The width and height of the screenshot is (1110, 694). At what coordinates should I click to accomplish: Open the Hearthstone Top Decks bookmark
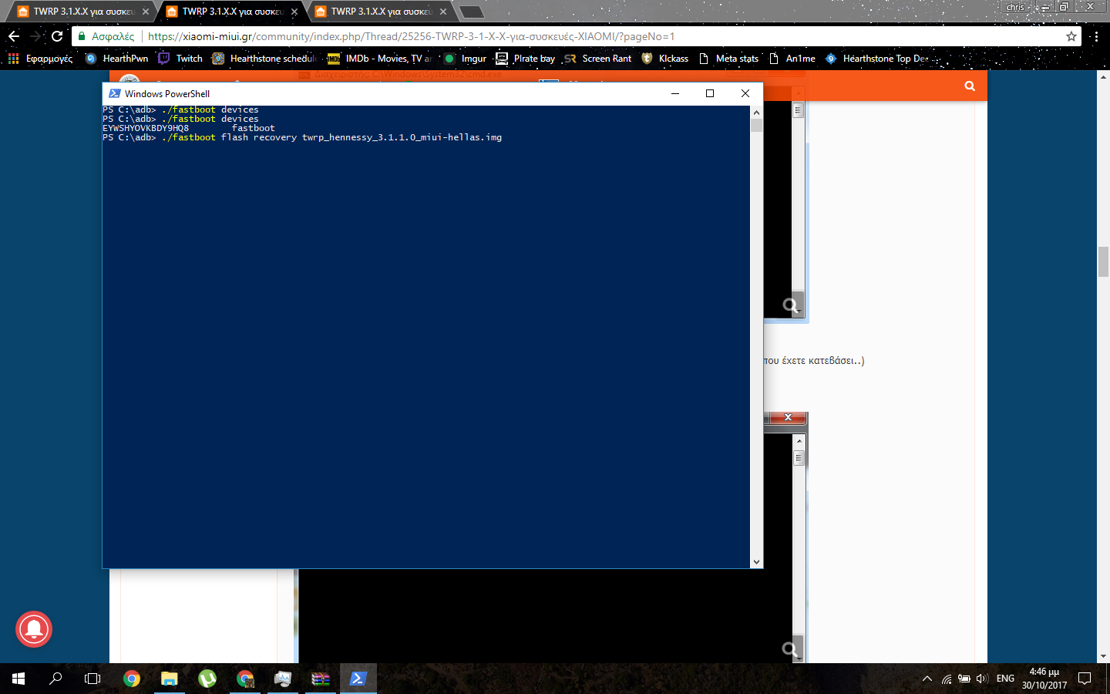pos(877,59)
